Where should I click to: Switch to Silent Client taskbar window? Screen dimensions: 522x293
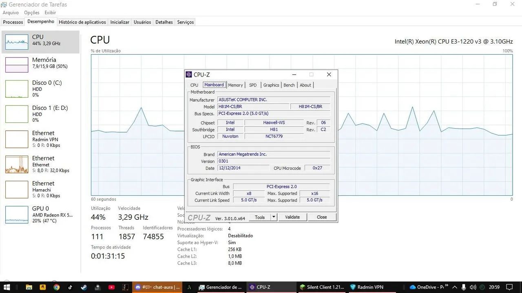321,287
